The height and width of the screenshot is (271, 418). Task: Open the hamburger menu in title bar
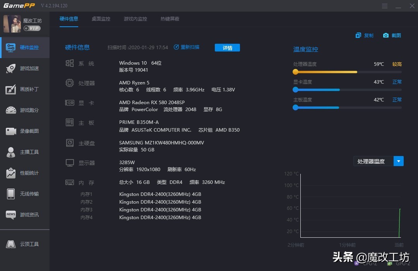point(384,6)
